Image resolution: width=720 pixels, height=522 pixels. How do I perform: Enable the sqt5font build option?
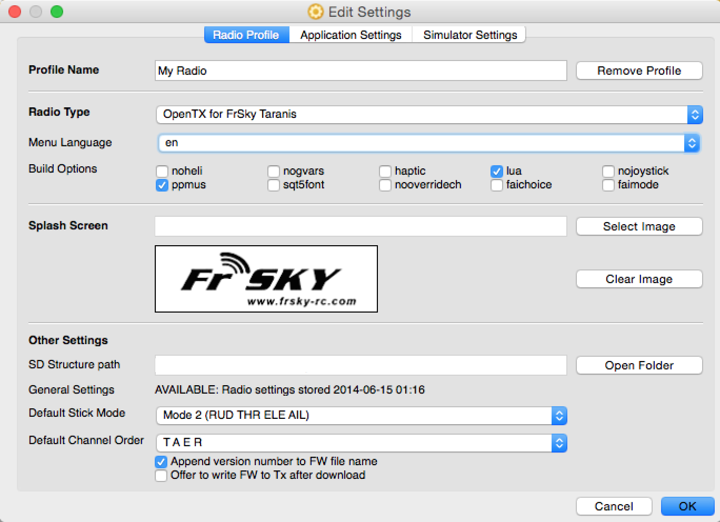274,185
